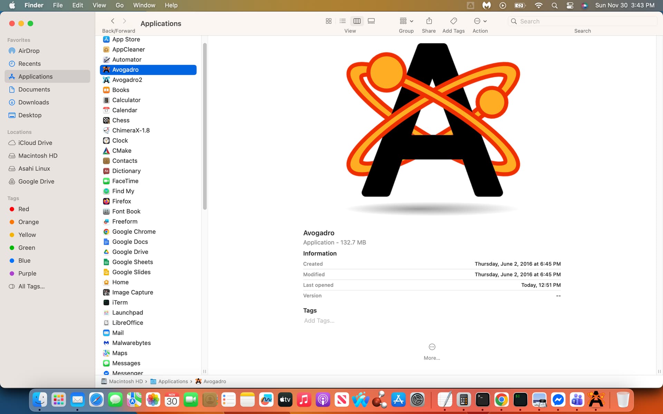The image size is (663, 414).
Task: Click Add Tags… field in preview
Action: [x=319, y=321]
